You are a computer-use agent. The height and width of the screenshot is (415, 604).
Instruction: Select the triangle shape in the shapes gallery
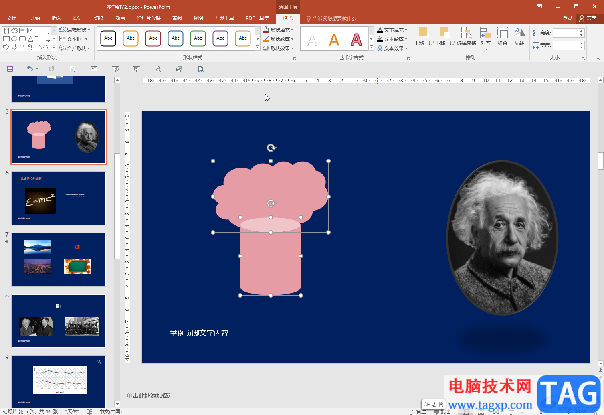click(x=30, y=39)
